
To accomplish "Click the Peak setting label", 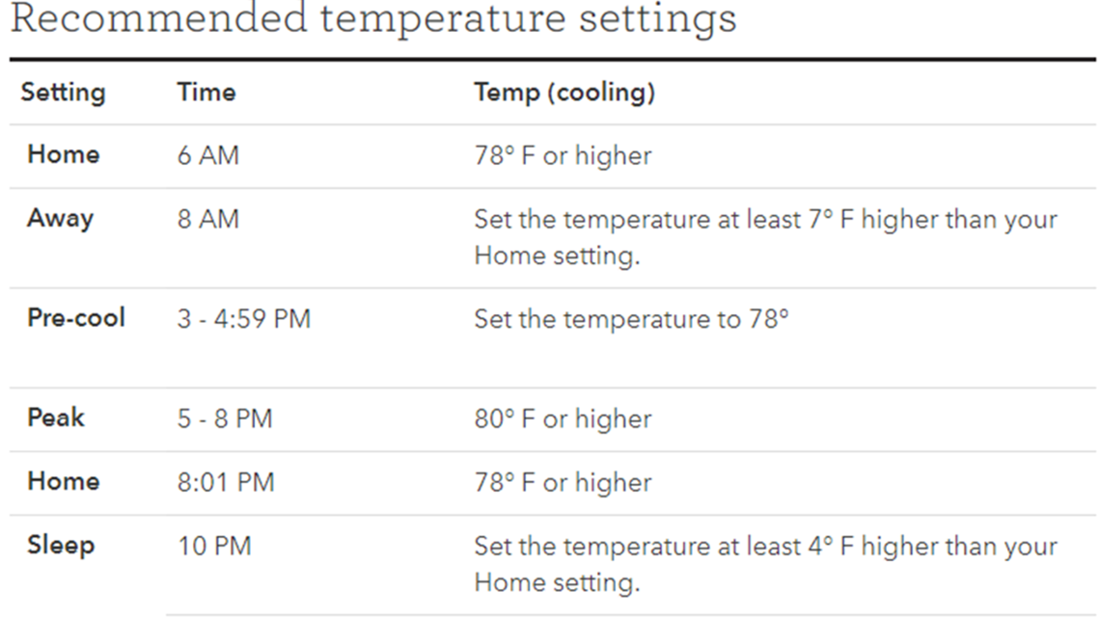I will coord(56,417).
